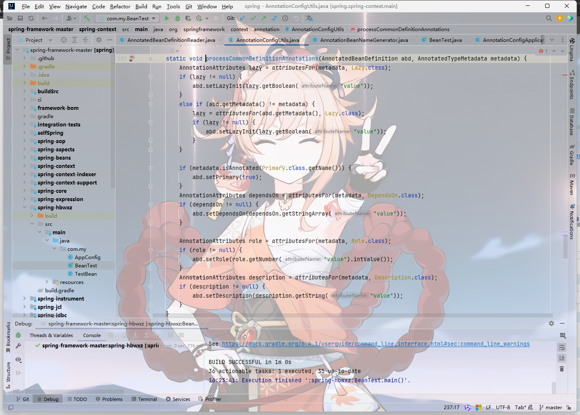580x415 pixels.
Task: Go to next highlighted error arrow
Action: pos(563,51)
